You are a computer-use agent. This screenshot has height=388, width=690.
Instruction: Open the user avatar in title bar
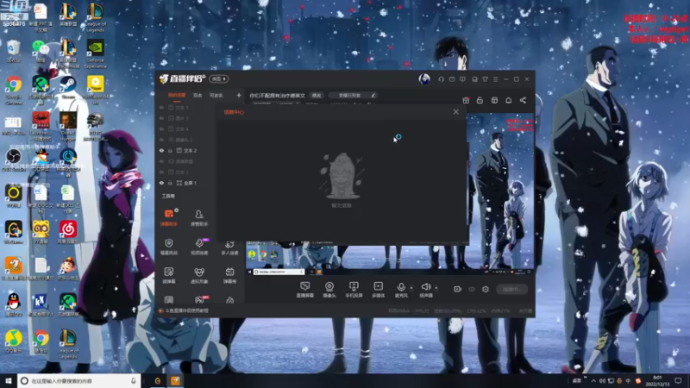click(424, 79)
